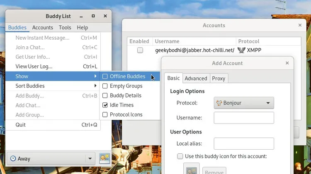Click the Username input field

coord(244,118)
